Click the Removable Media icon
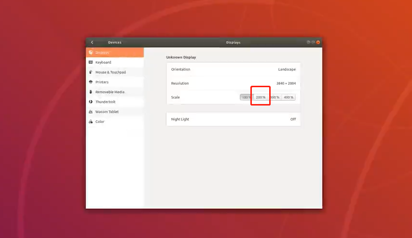Screen dimensions: 412x238 (x=91, y=92)
